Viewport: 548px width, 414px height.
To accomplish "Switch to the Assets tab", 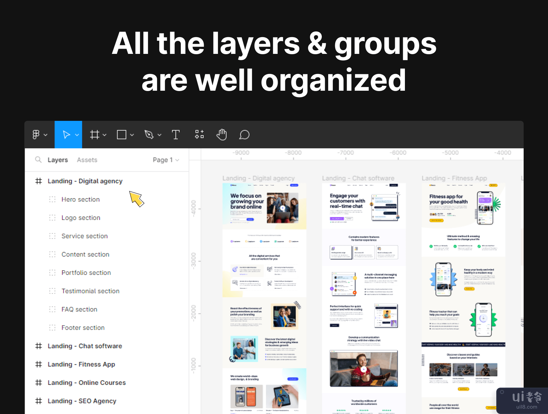I will tap(87, 160).
